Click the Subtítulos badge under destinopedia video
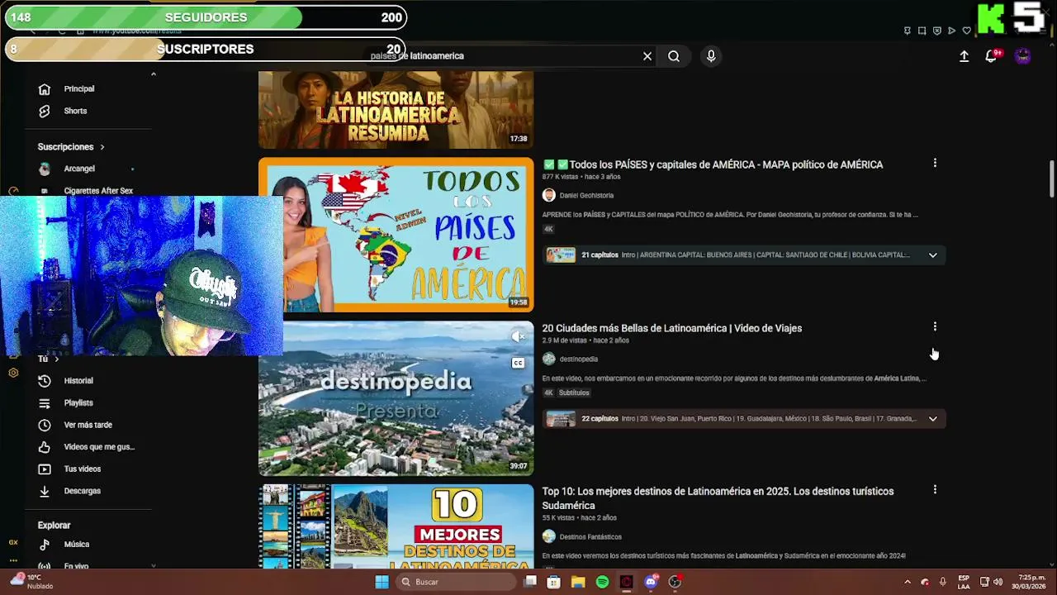1057x595 pixels. click(574, 393)
